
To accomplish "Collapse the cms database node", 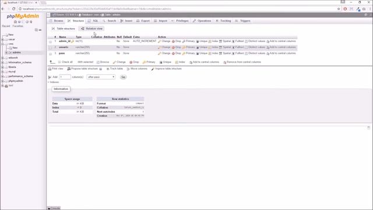I will pyautogui.click(x=2, y=44).
